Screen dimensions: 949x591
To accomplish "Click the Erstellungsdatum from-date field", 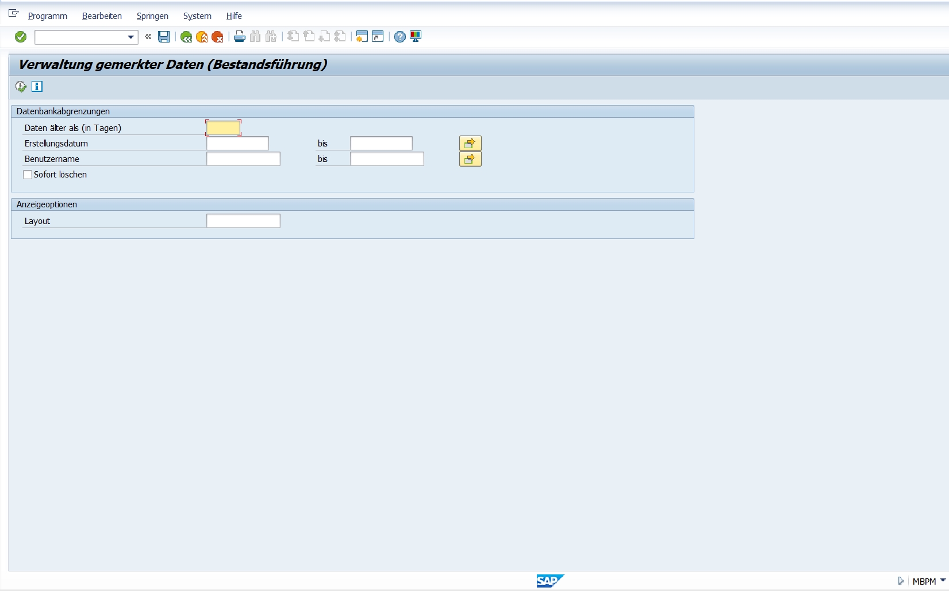I will (237, 144).
